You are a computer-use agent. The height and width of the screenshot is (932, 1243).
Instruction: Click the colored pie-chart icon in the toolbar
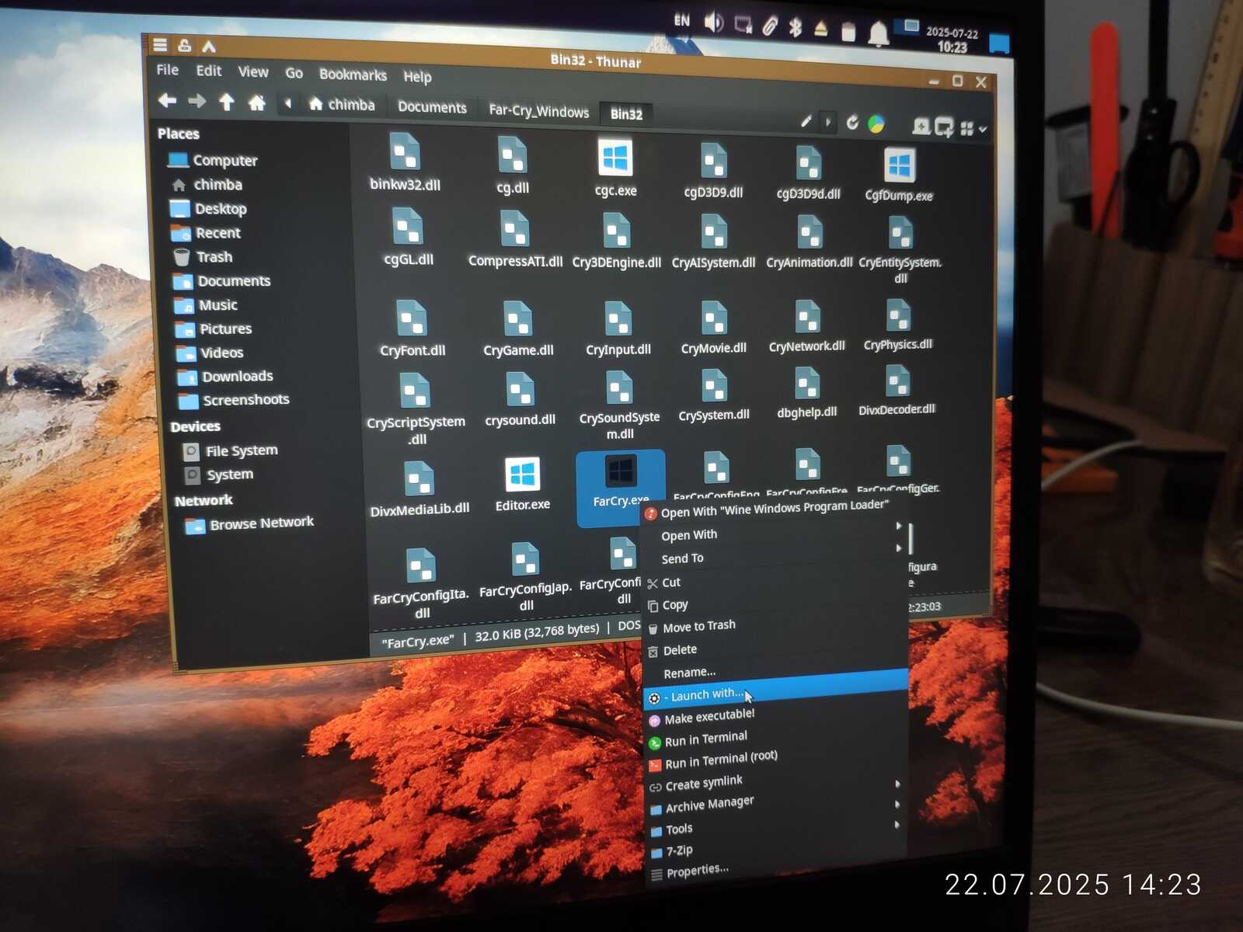[876, 123]
